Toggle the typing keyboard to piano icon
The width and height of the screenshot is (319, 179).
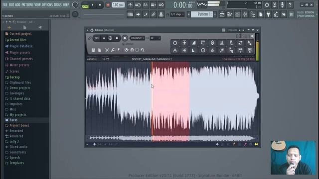130,14
